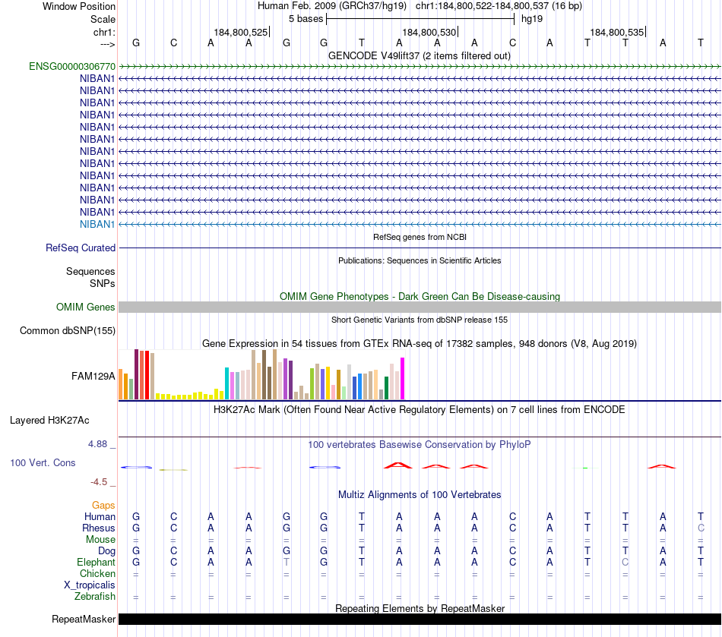Click the Zebrafish species row label

tap(95, 596)
